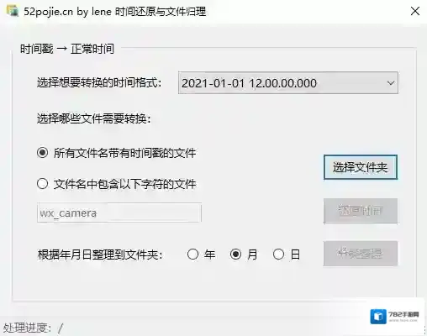Click the 时间戳 → 正常时间 group title
Viewport: 427px width, 336px height.
(67, 49)
